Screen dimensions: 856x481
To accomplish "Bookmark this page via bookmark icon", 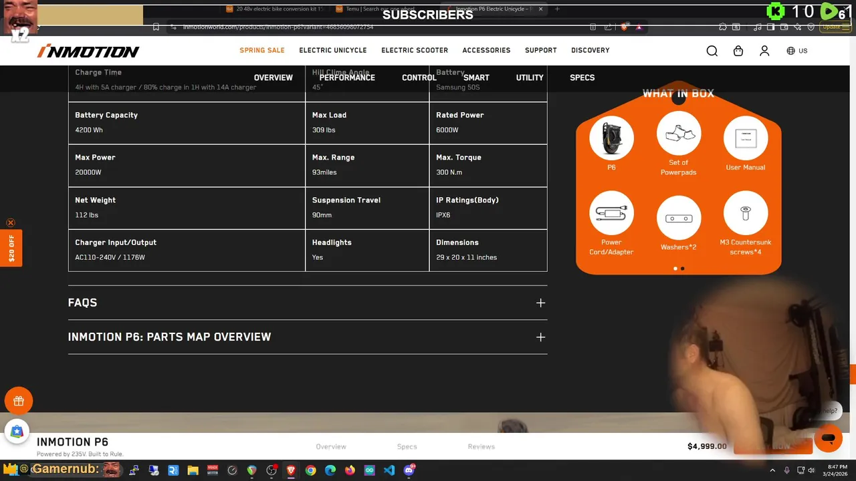I will (x=156, y=27).
